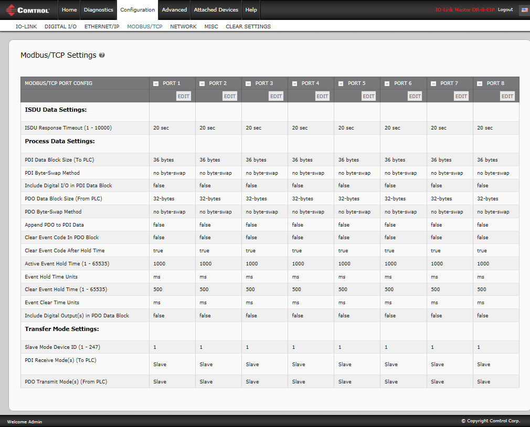Log out via the Logout link
The height and width of the screenshot is (427, 530).
pyautogui.click(x=505, y=10)
